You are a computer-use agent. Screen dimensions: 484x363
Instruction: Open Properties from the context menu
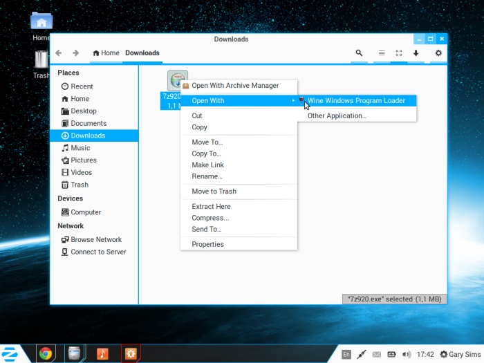(x=207, y=244)
